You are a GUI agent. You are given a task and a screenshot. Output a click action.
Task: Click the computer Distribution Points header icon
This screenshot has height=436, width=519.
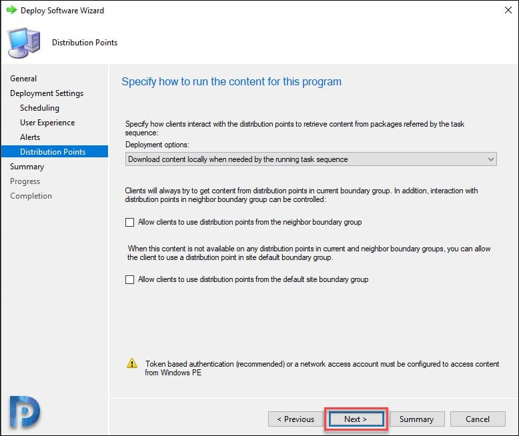[24, 43]
